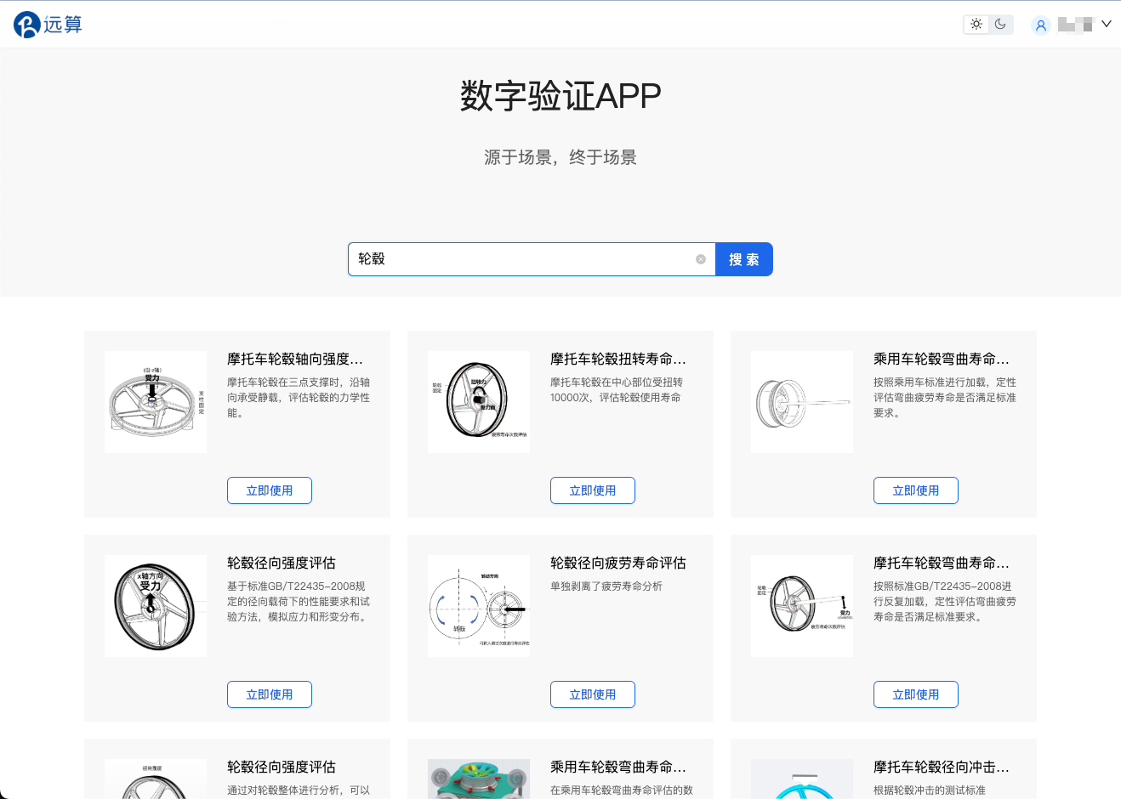
Task: Clear the search field using the x icon
Action: 701,259
